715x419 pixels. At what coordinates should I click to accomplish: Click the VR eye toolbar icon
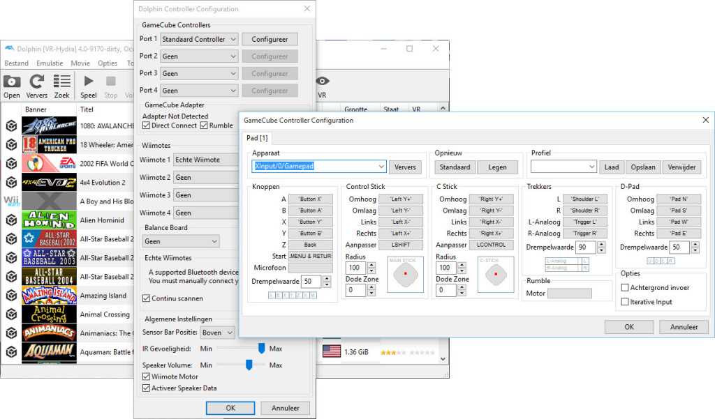[323, 82]
